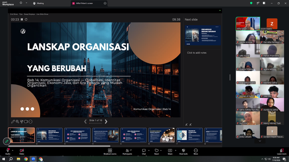Select slide 6 thumbnail in filmstrip
The image size is (289, 162).
[162, 135]
